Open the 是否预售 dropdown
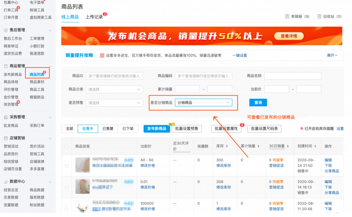352x217 pixels. click(x=114, y=102)
